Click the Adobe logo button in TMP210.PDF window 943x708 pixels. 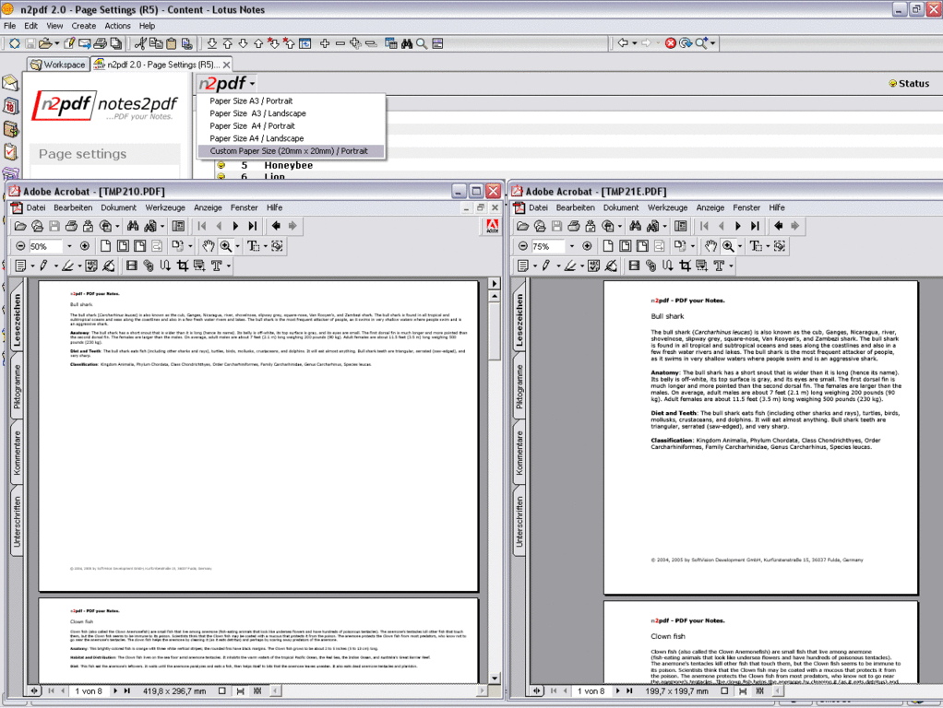(492, 226)
